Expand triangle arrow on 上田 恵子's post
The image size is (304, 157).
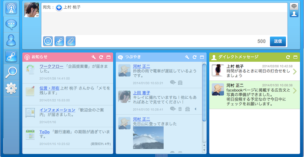click(195, 109)
